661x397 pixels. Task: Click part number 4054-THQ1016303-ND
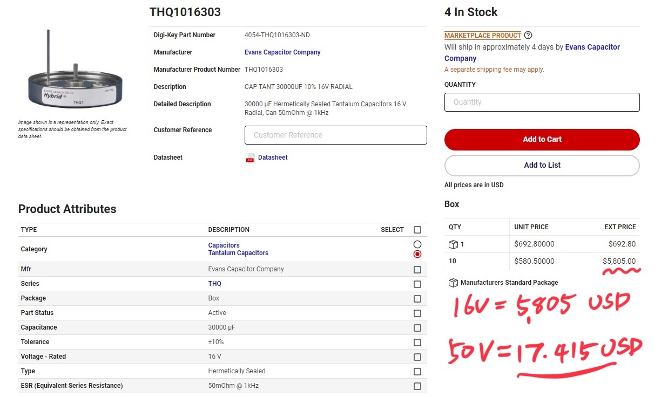click(x=277, y=35)
